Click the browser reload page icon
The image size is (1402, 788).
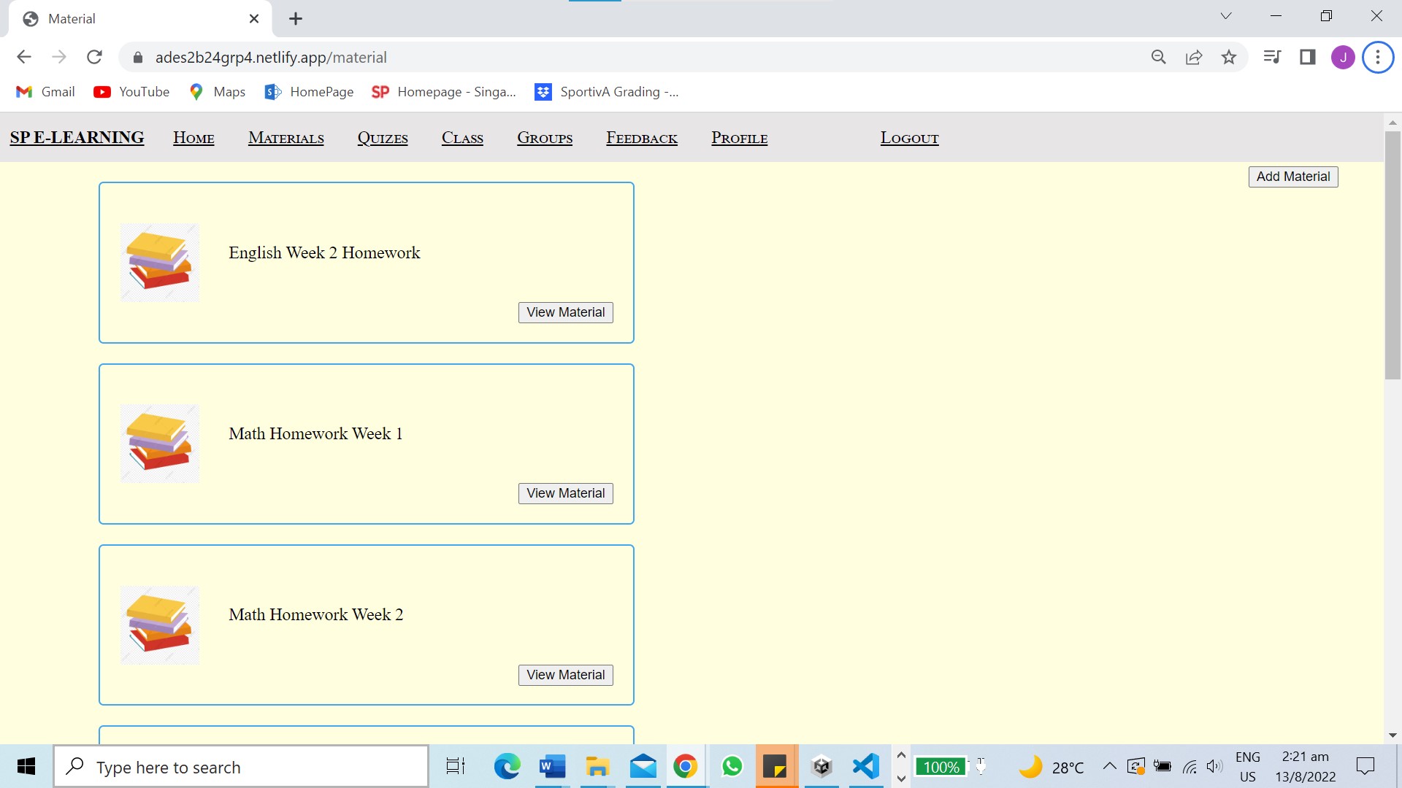(94, 57)
